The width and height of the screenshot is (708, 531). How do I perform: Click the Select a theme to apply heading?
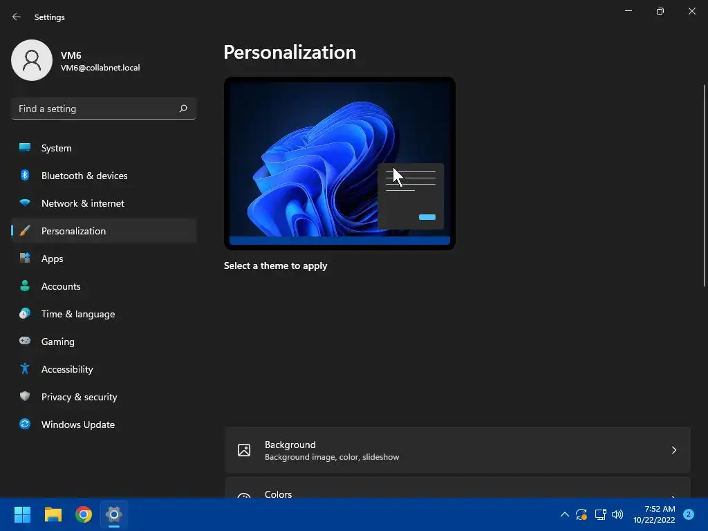tap(275, 266)
